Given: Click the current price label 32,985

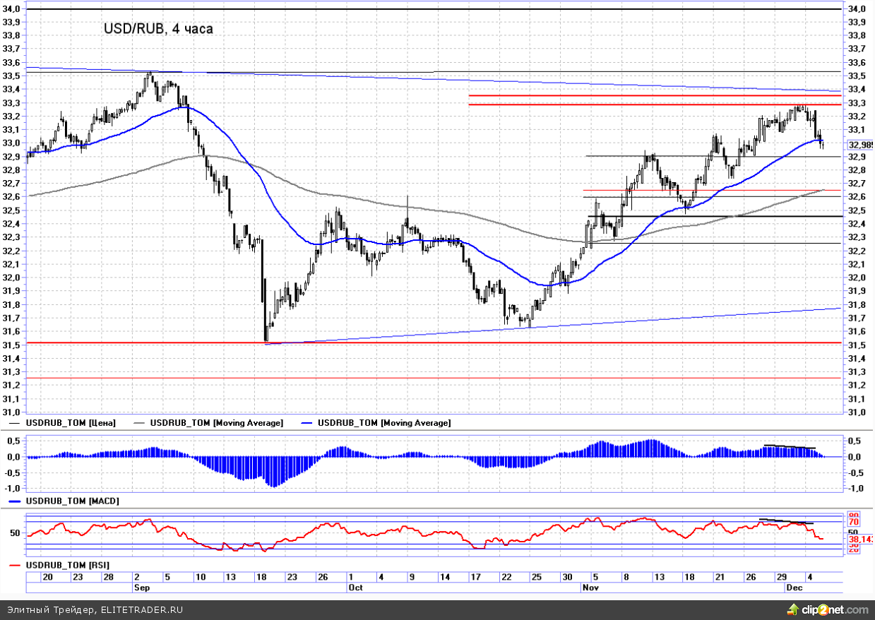Looking at the screenshot, I should click(x=860, y=145).
